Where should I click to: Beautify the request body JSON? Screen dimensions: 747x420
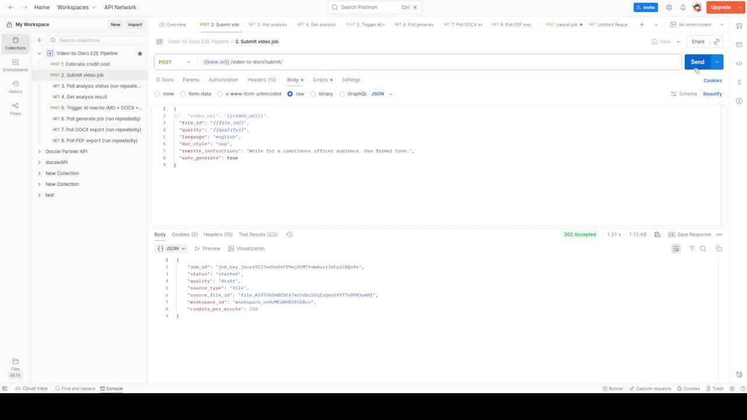pos(712,93)
